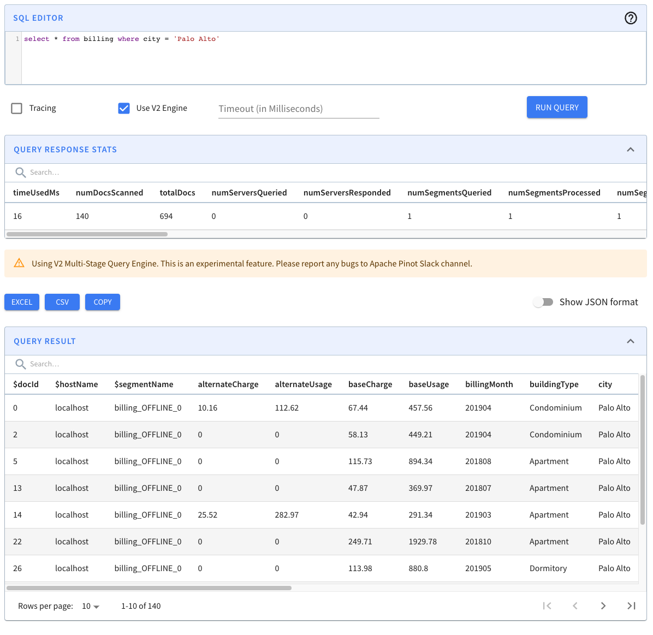Enable the Tracing checkbox
This screenshot has height=635, width=653.
tap(17, 108)
